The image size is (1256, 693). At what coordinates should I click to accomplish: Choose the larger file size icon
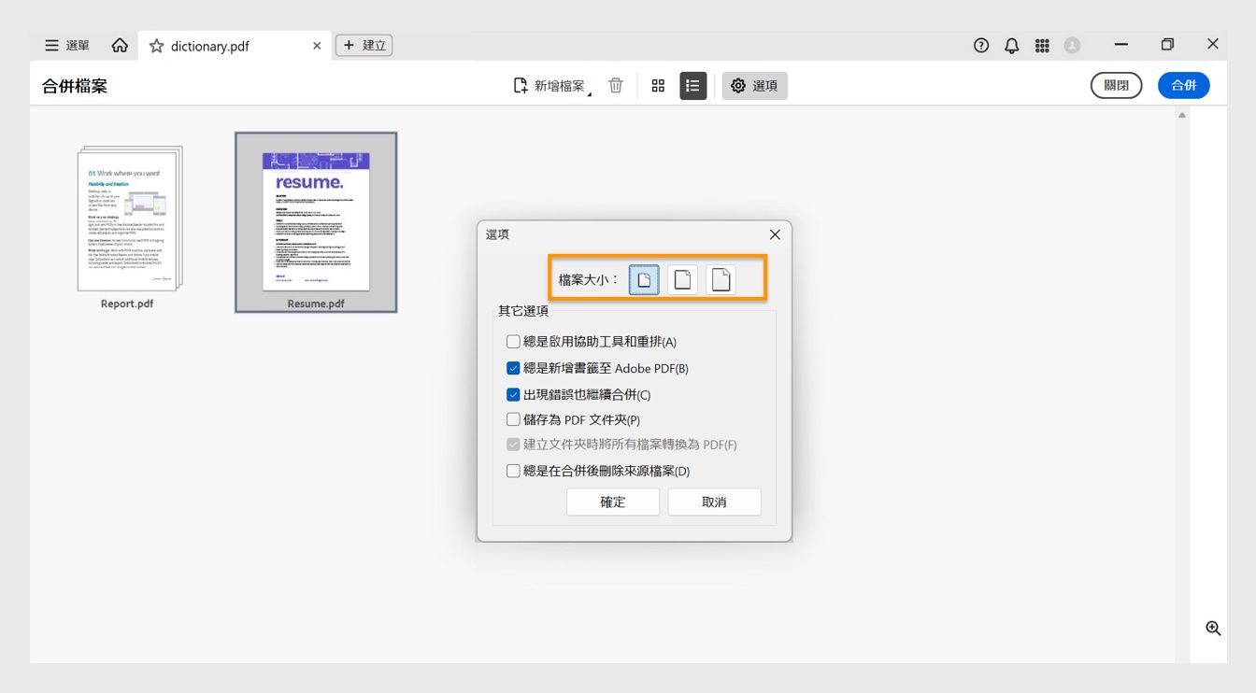click(x=721, y=280)
